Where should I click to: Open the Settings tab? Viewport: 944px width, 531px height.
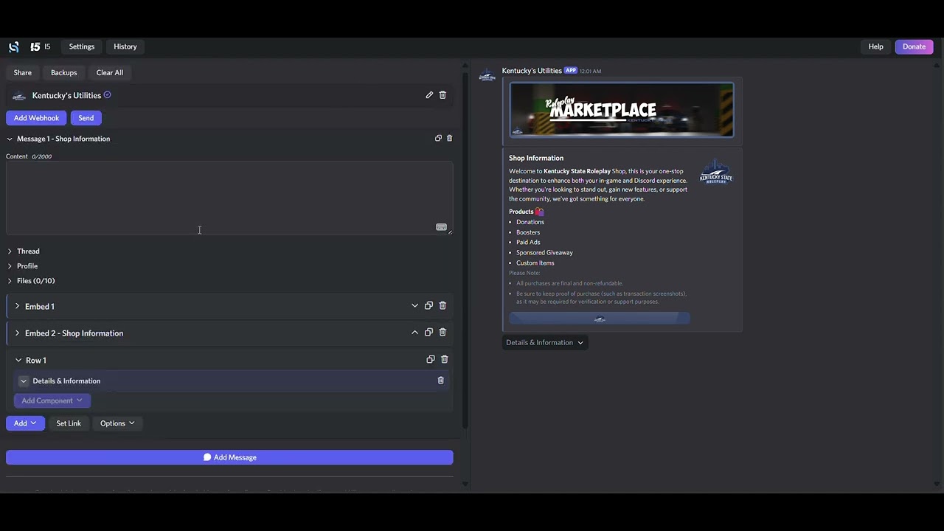pyautogui.click(x=82, y=46)
